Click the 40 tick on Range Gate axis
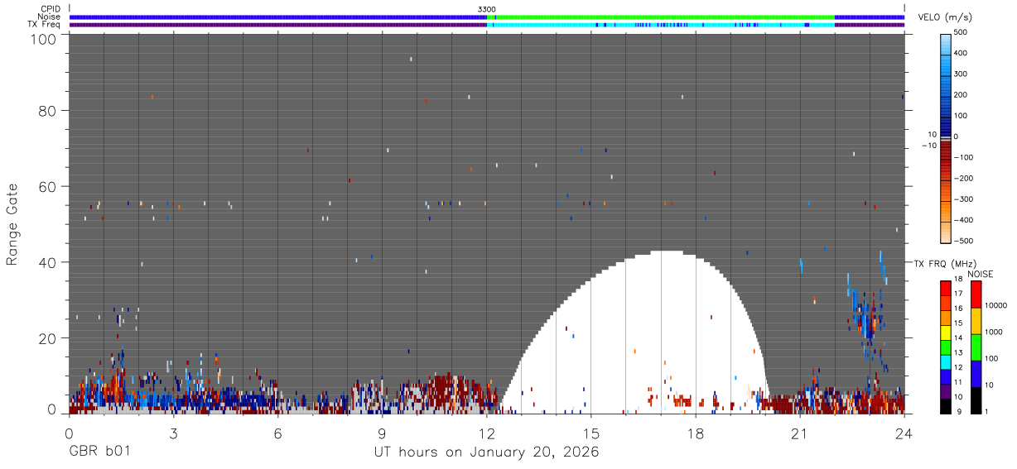 tap(49, 262)
